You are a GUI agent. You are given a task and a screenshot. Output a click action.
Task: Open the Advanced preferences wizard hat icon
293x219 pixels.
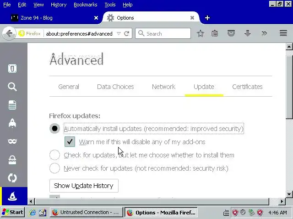[x=12, y=196]
